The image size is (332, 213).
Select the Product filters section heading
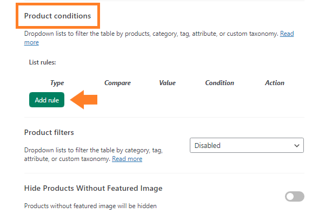[x=49, y=132]
